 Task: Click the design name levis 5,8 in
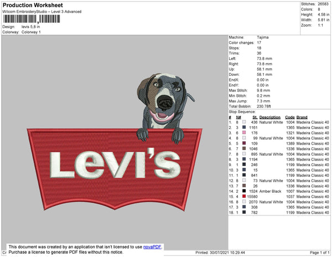[x=30, y=27]
